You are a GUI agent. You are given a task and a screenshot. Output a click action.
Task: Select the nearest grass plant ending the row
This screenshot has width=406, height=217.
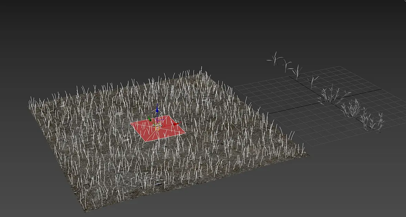pos(380,122)
